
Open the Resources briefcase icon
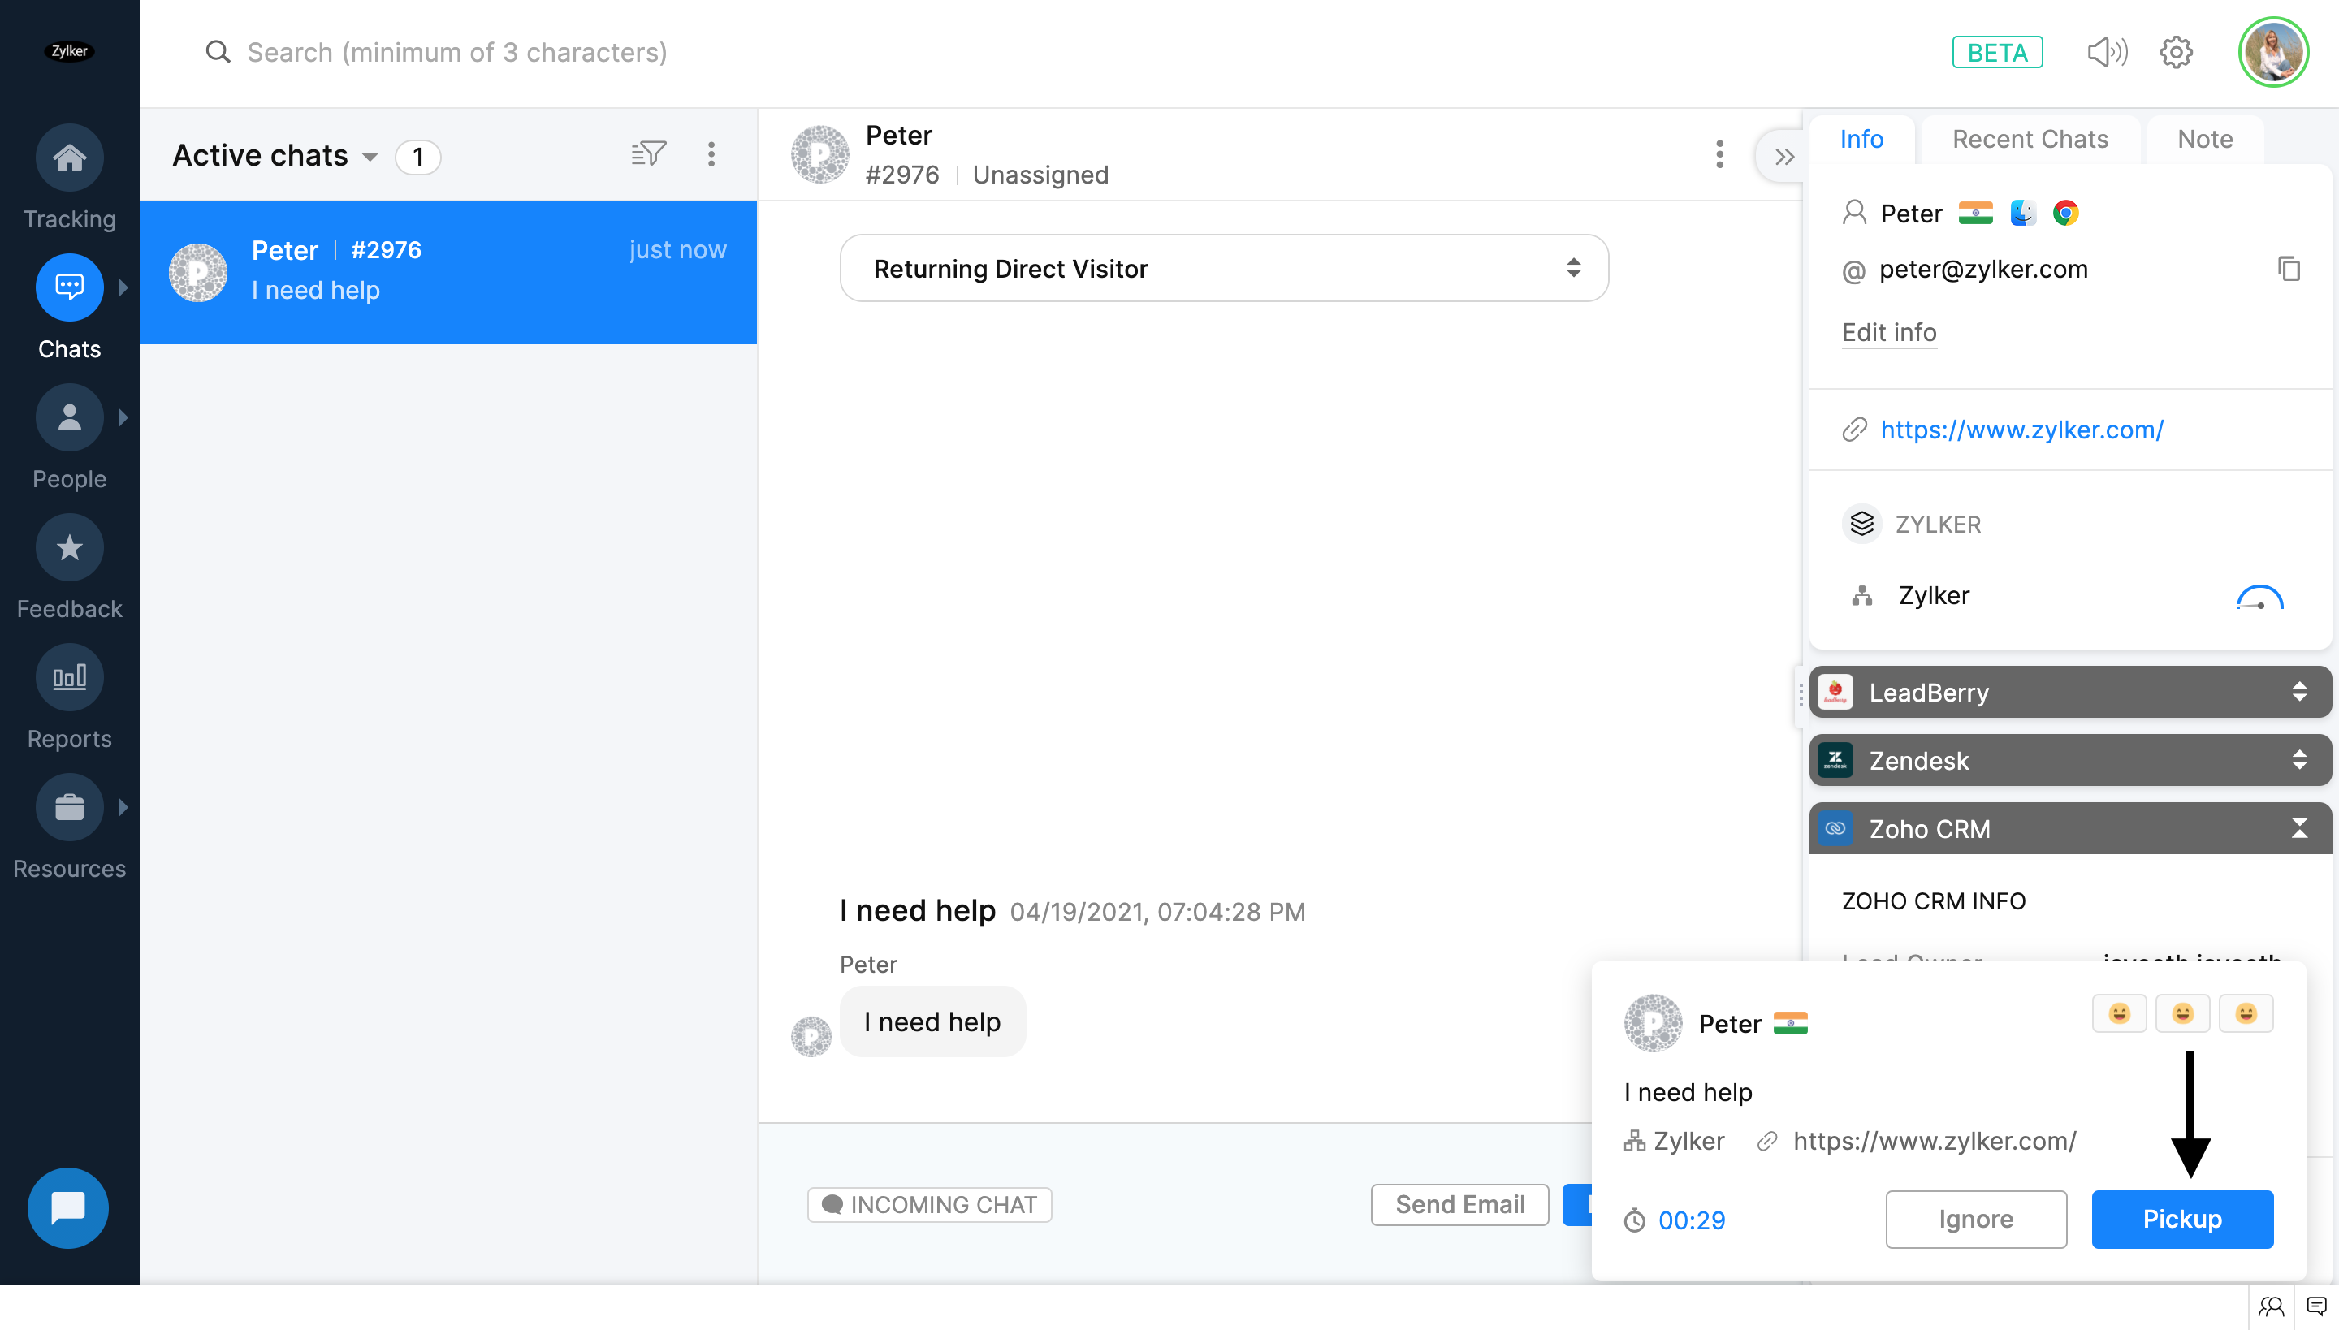click(x=70, y=807)
